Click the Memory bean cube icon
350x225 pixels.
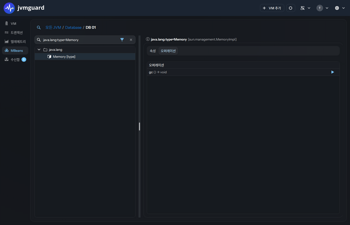(49, 57)
